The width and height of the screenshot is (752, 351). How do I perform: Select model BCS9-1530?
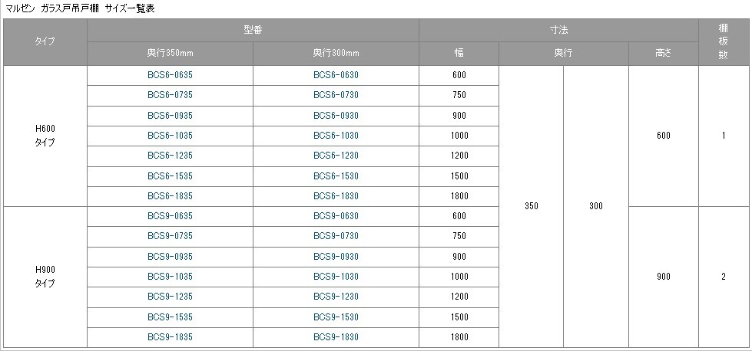click(336, 317)
